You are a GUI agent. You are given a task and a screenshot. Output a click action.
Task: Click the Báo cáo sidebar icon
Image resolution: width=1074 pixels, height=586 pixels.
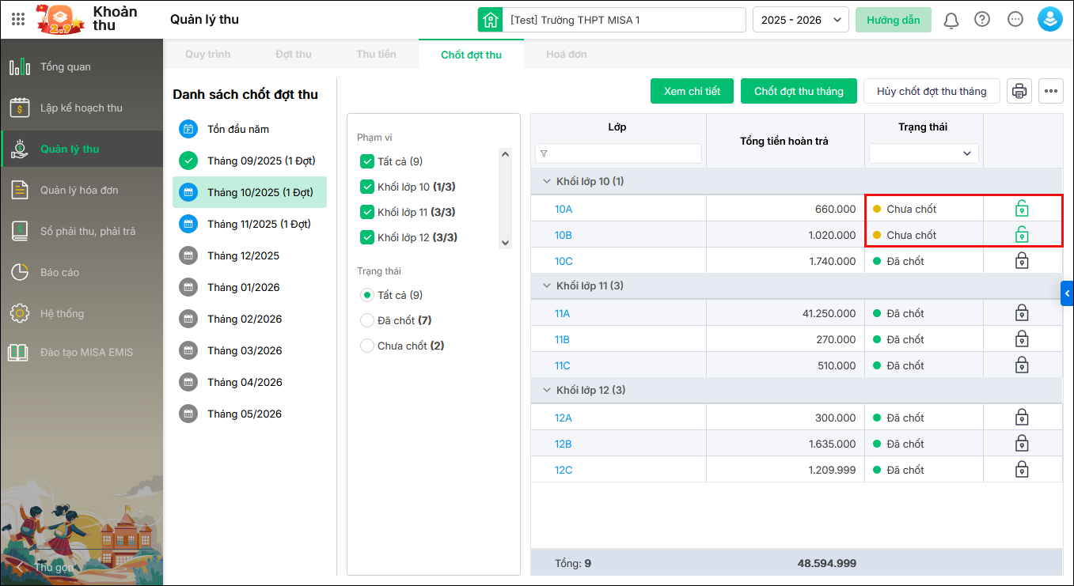point(20,272)
